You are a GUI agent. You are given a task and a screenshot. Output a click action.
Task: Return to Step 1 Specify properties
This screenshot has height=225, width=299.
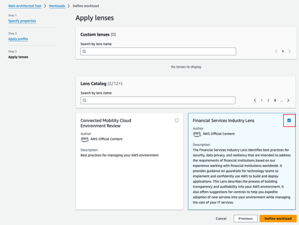pyautogui.click(x=22, y=21)
